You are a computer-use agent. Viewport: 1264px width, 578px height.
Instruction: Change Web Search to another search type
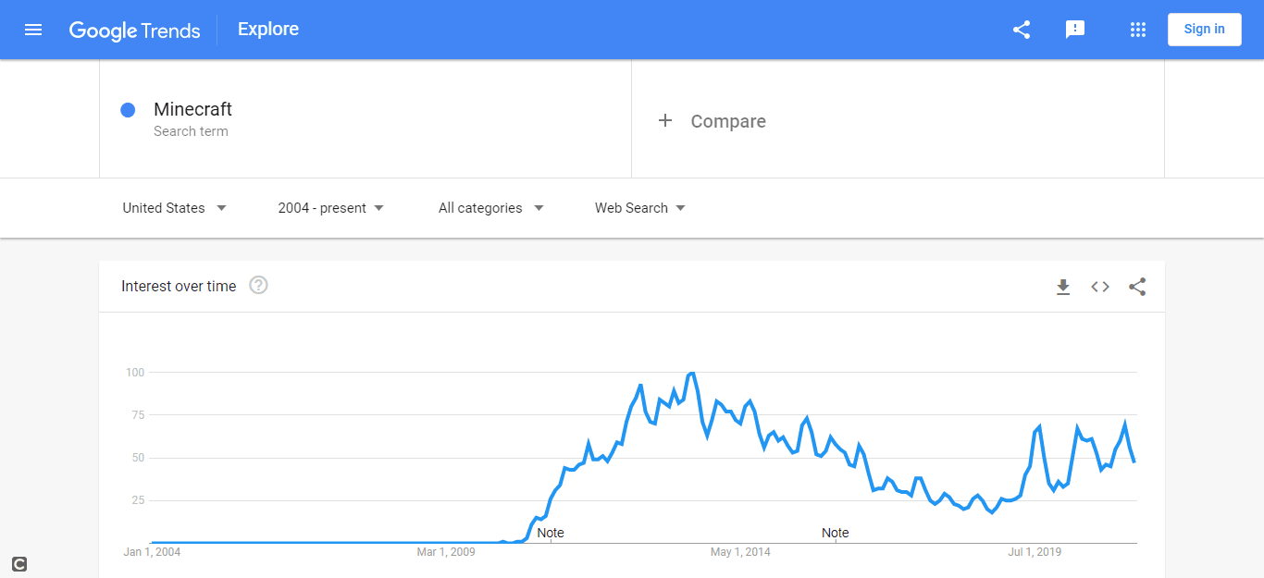click(x=638, y=207)
